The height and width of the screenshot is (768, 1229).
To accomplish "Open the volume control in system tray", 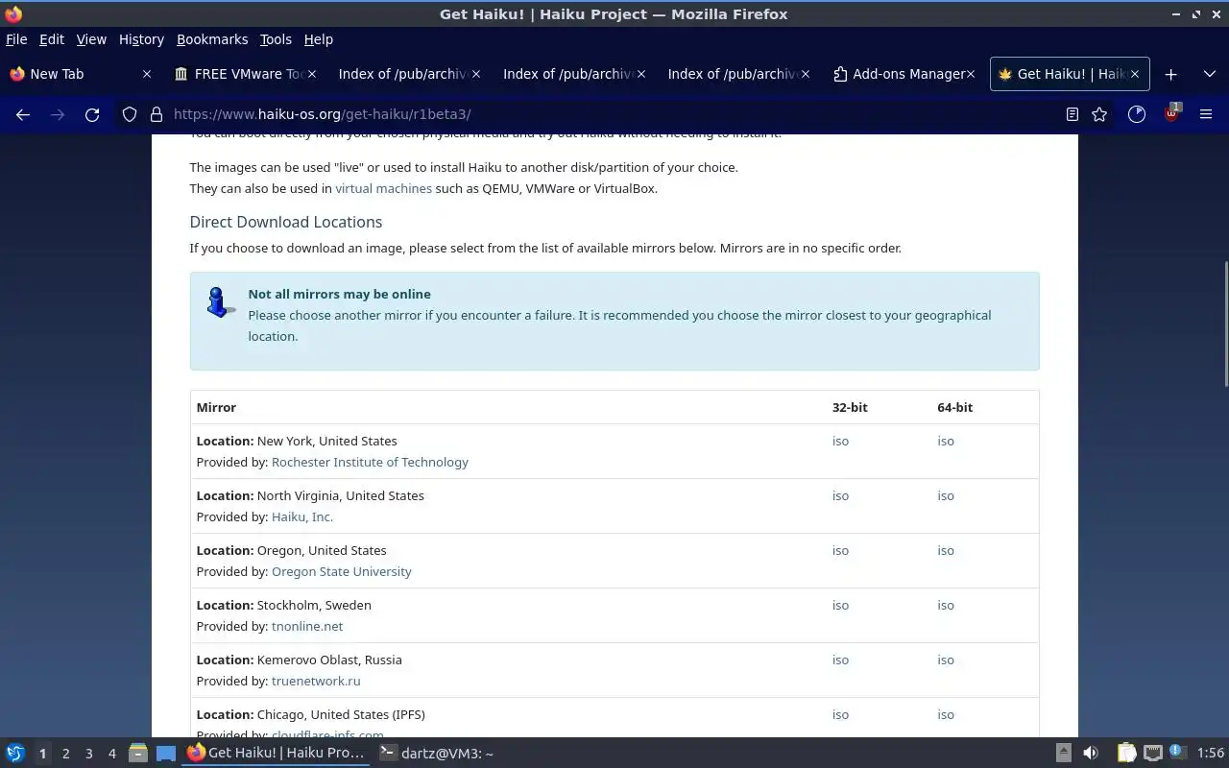I will (x=1090, y=754).
